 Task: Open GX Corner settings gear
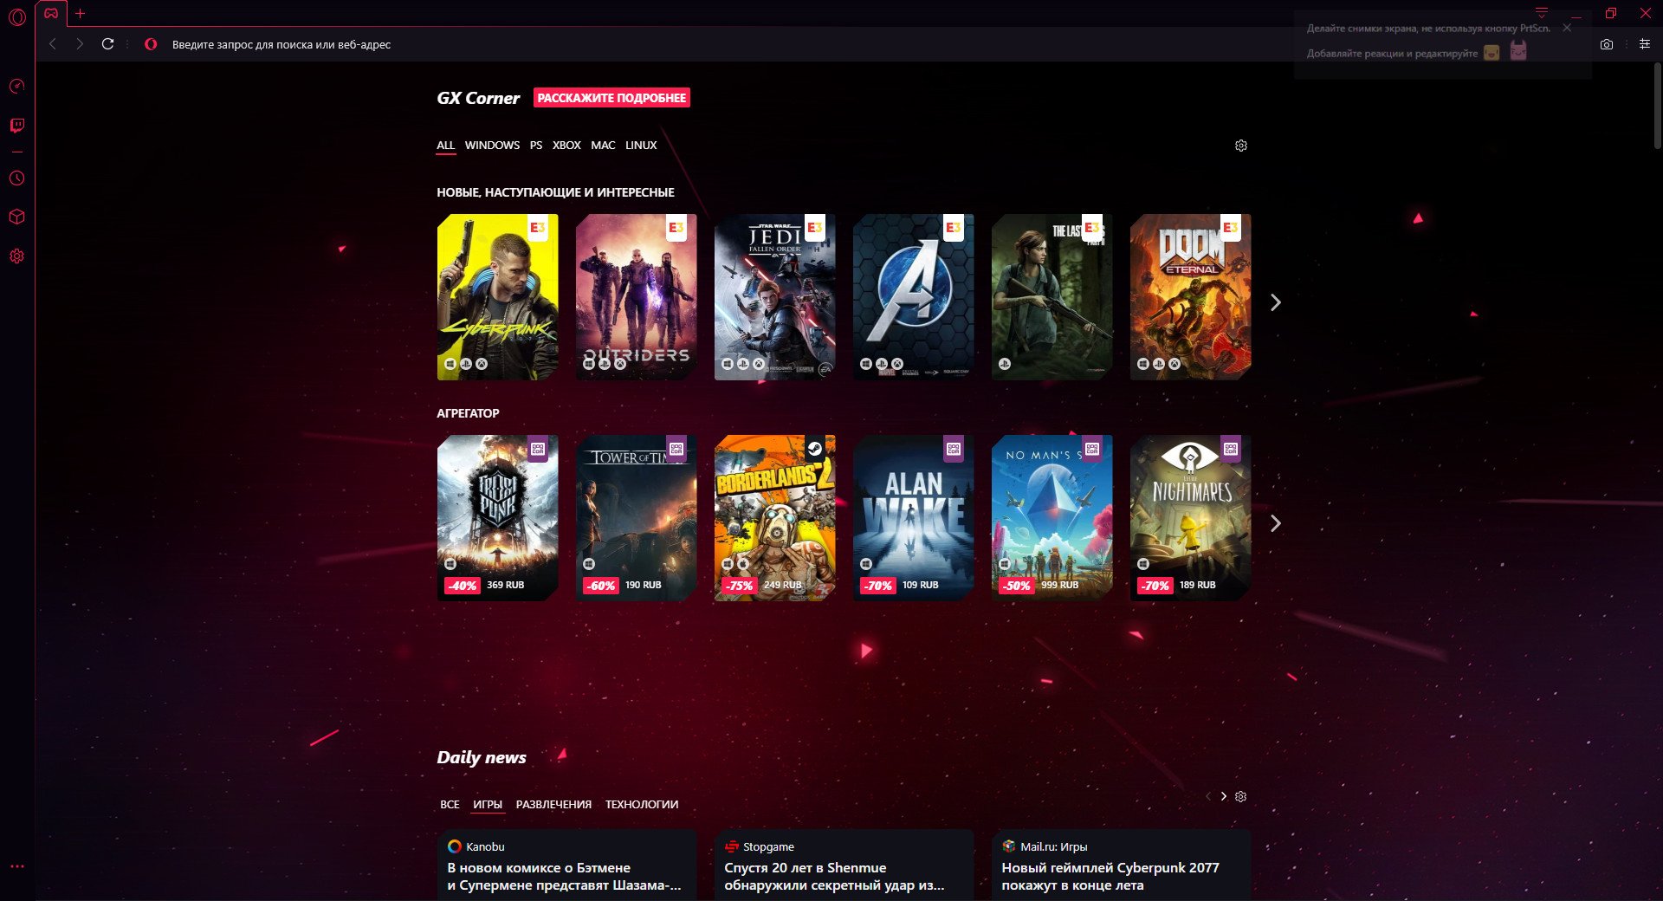[1240, 146]
